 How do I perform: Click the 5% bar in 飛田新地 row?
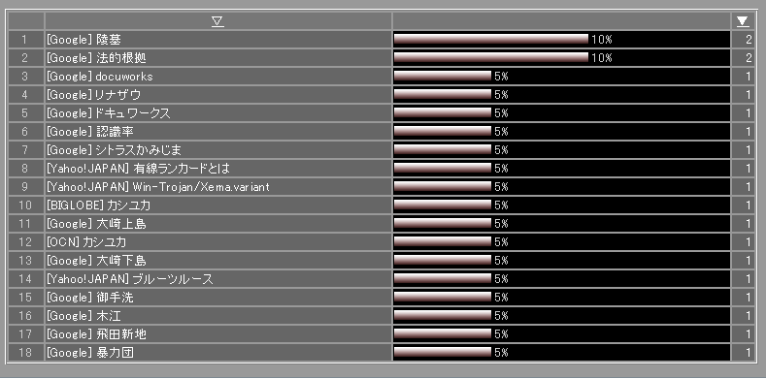442,334
